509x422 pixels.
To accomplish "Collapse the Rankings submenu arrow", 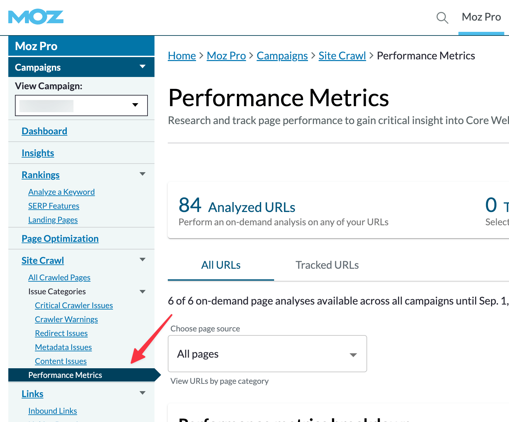I will point(143,174).
